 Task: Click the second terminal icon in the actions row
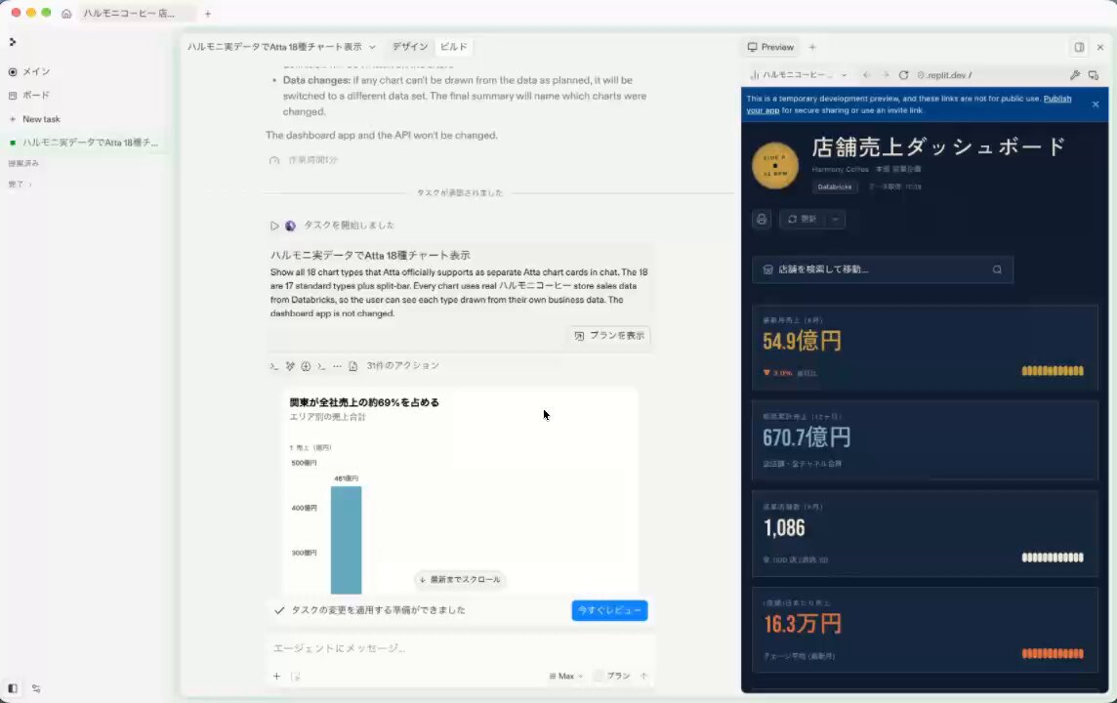click(321, 366)
